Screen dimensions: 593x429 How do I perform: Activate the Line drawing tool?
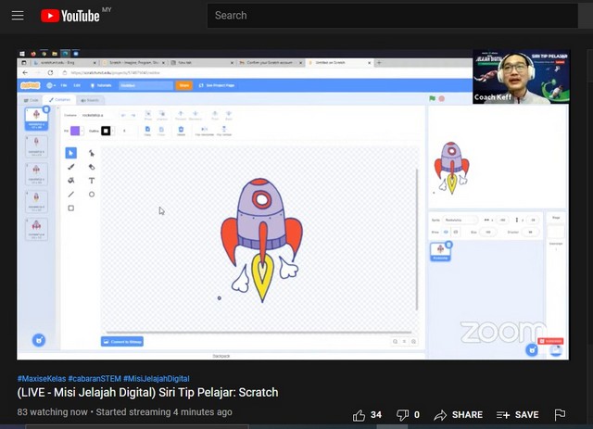(x=71, y=195)
